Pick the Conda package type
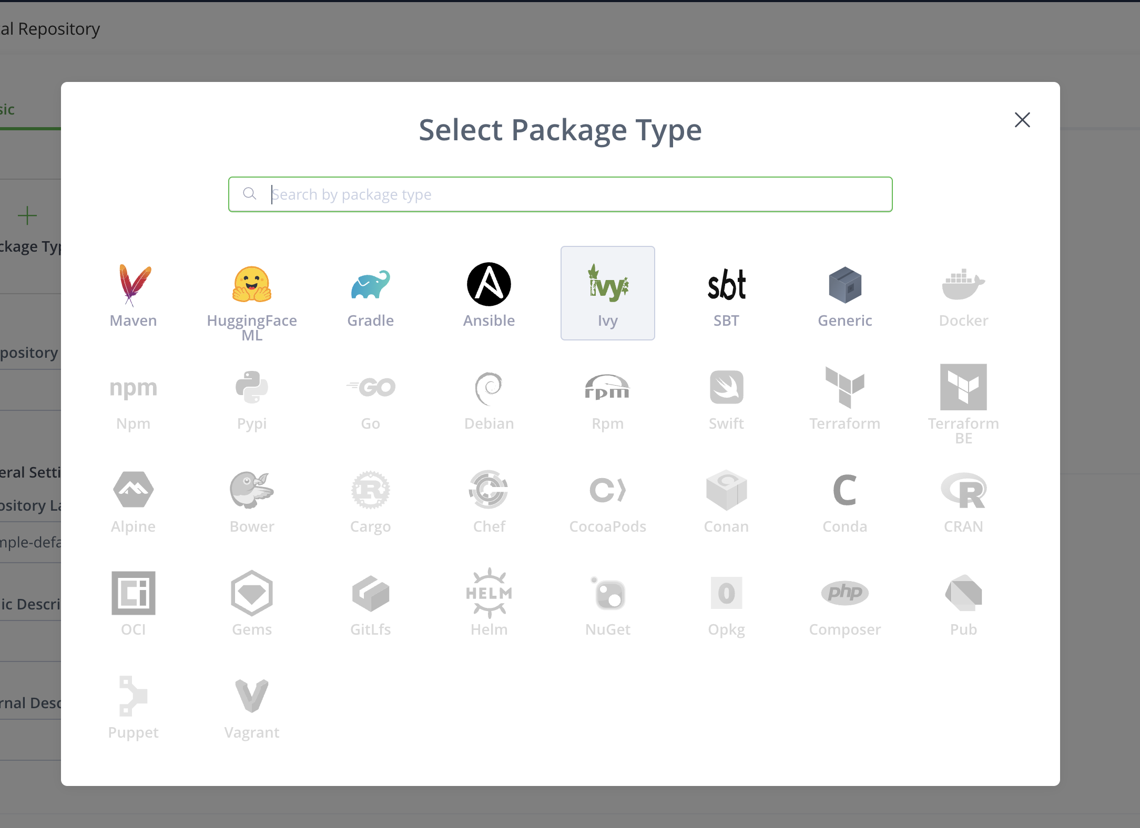 click(x=845, y=499)
